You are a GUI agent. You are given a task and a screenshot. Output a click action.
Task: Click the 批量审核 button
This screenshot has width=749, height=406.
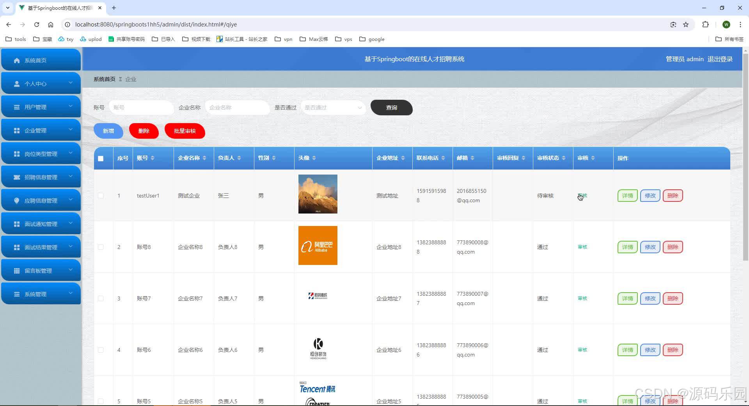(185, 131)
